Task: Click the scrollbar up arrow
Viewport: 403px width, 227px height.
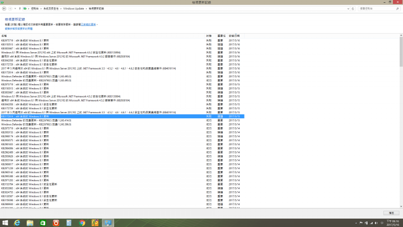Action: point(401,35)
